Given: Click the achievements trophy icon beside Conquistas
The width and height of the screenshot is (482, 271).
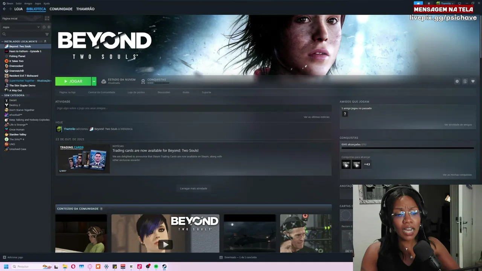Looking at the screenshot, I should pos(143,81).
